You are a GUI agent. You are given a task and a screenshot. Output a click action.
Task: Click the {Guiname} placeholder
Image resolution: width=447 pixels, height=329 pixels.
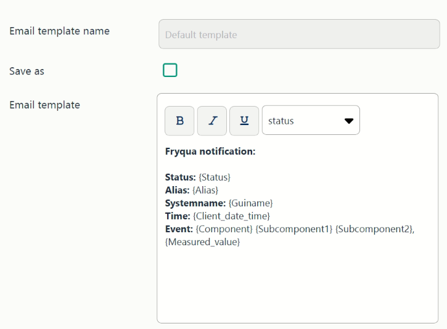tap(250, 203)
